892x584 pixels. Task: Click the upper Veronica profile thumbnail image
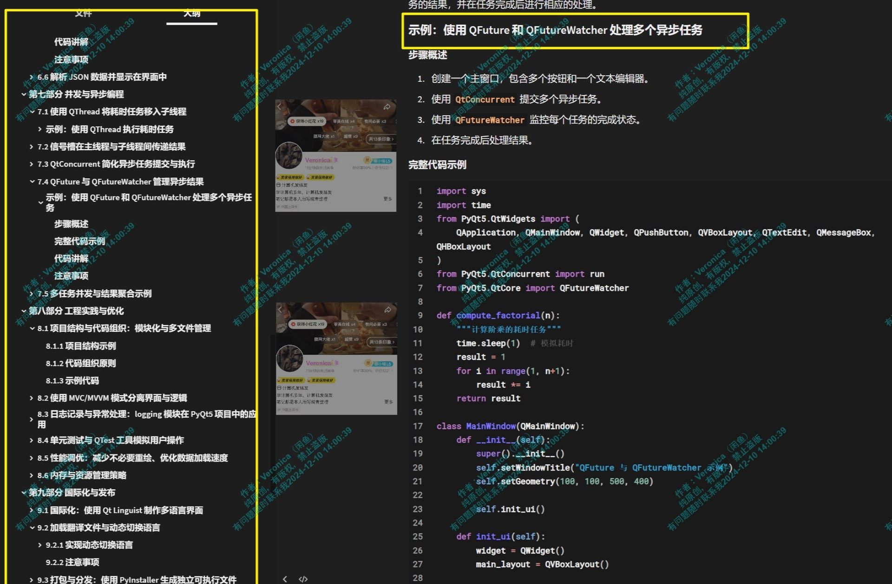pyautogui.click(x=335, y=156)
